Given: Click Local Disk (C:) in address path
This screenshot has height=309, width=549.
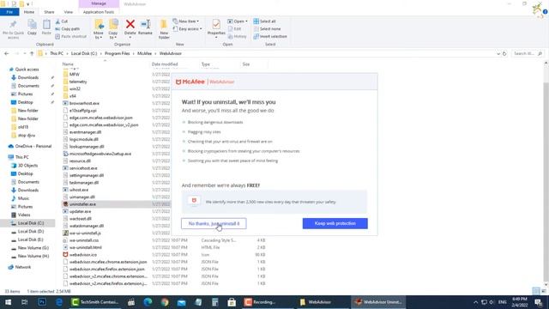Looking at the screenshot, I should (x=84, y=53).
